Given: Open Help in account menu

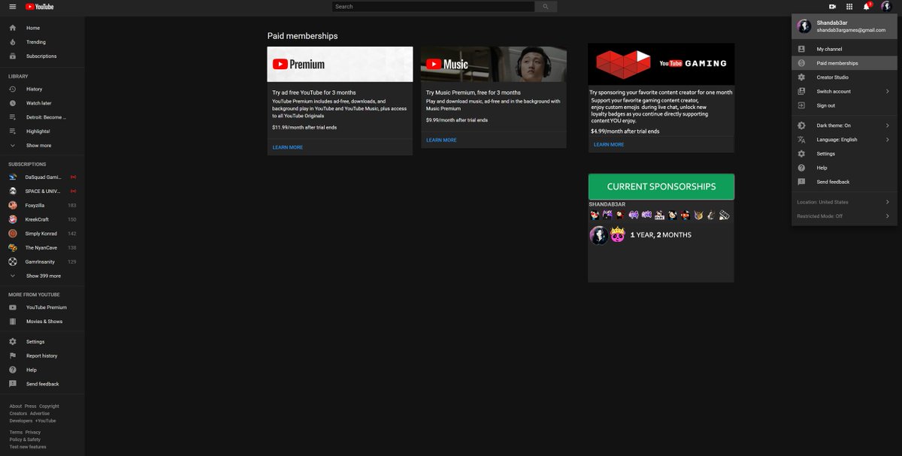Looking at the screenshot, I should [844, 168].
